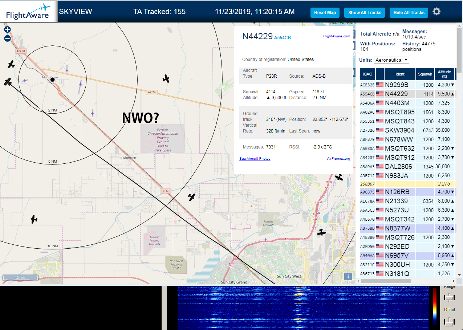This screenshot has width=463, height=330.
Task: Select black aircraft east of Rancho Mercado
Action: coord(321,232)
